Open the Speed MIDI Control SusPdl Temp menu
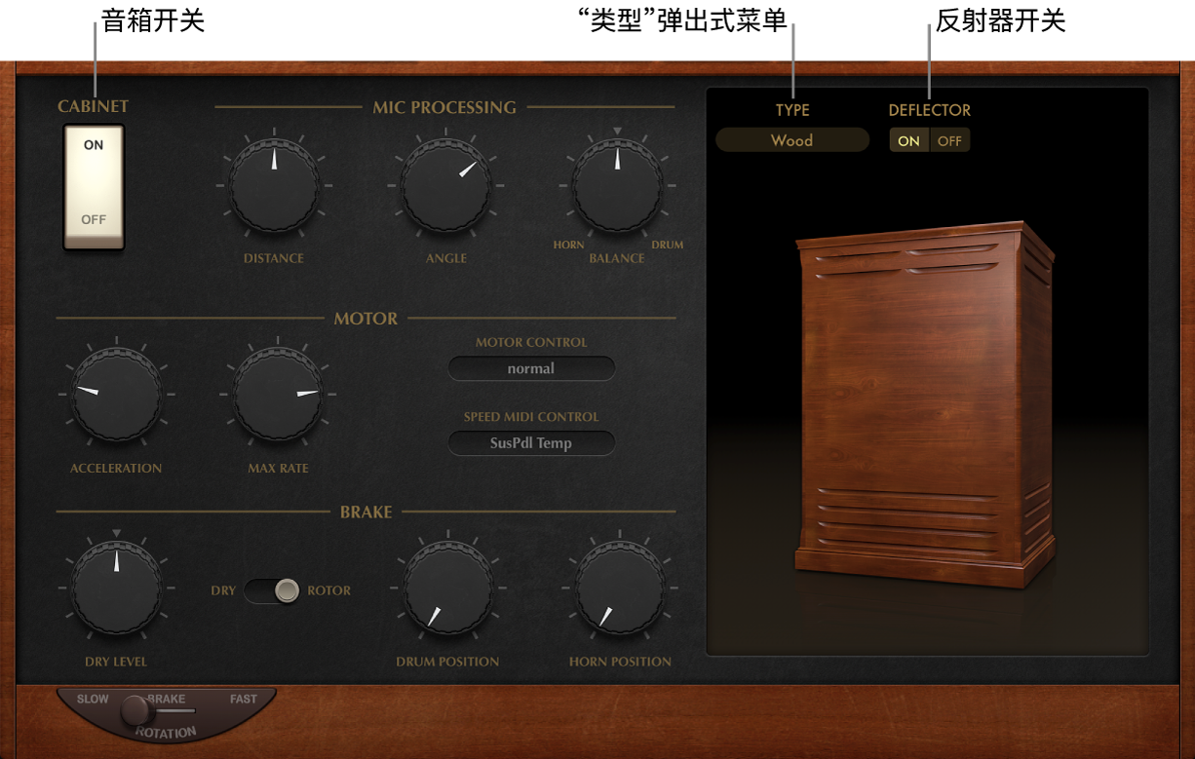 pyautogui.click(x=531, y=443)
